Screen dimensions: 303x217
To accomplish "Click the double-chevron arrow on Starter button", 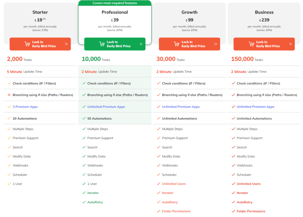I will 66,44.
